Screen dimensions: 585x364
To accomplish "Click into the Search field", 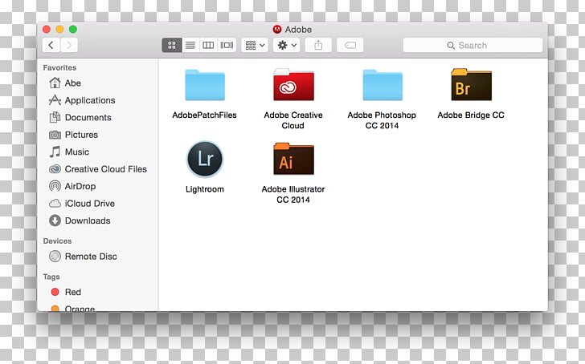I will pyautogui.click(x=472, y=45).
